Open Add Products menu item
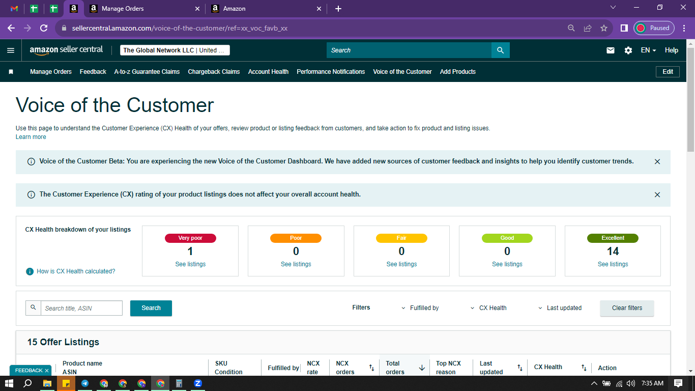This screenshot has height=391, width=695. [x=458, y=72]
